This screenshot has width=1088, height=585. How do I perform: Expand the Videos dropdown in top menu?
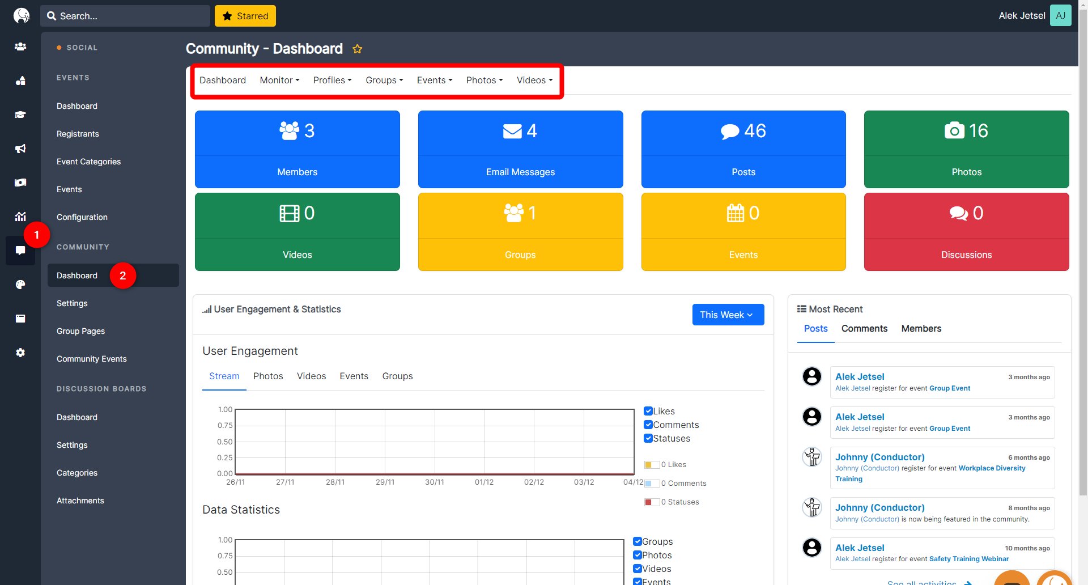click(534, 80)
